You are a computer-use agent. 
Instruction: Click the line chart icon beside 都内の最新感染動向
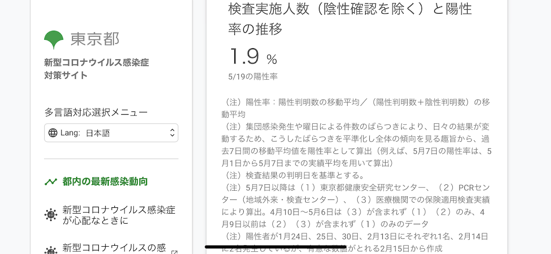51,182
